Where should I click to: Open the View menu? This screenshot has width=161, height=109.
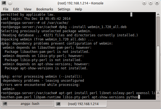click(x=28, y=9)
